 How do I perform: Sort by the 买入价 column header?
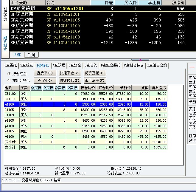[126, 3]
